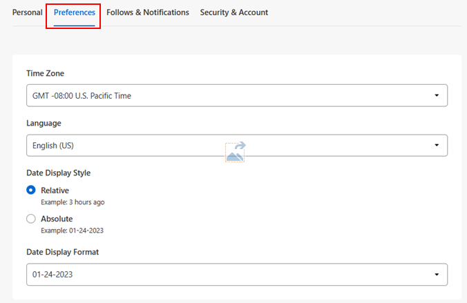The height and width of the screenshot is (303, 467).
Task: Select the highlighted Preferences tab
Action: click(75, 12)
